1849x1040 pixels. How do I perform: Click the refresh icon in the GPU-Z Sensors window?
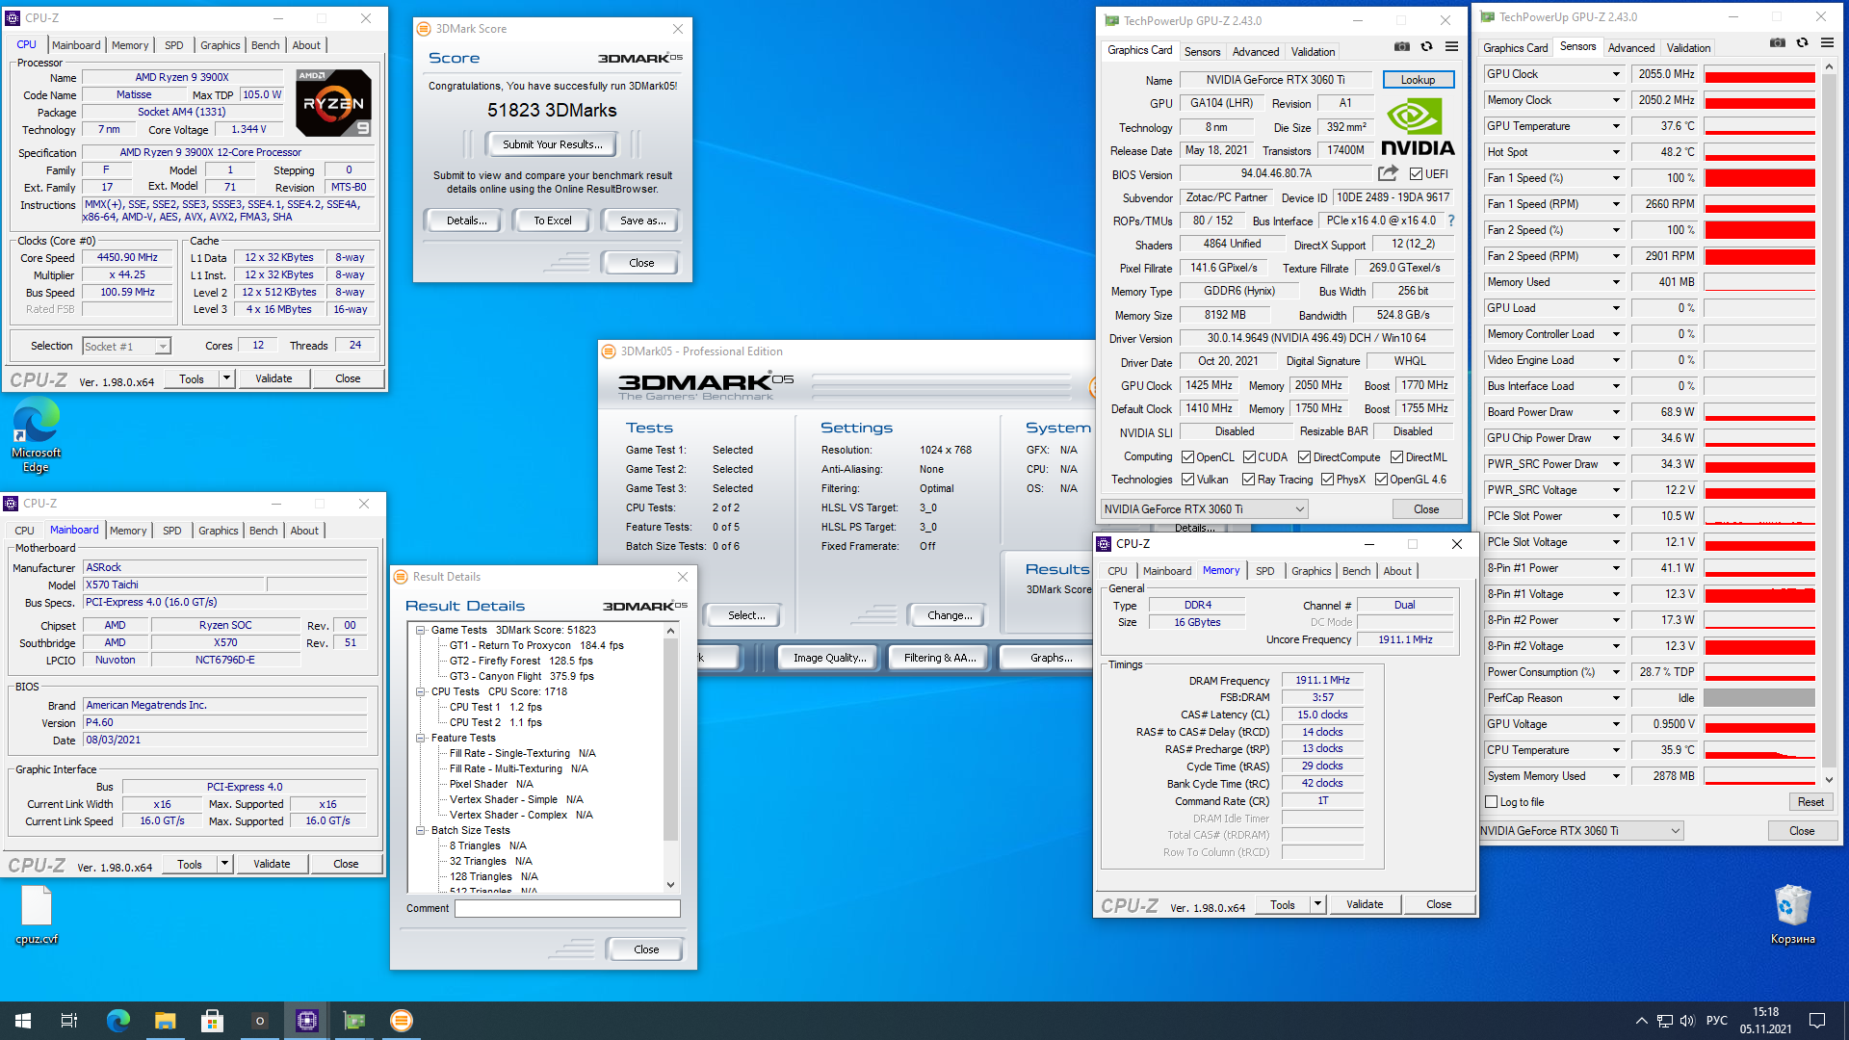[1802, 42]
